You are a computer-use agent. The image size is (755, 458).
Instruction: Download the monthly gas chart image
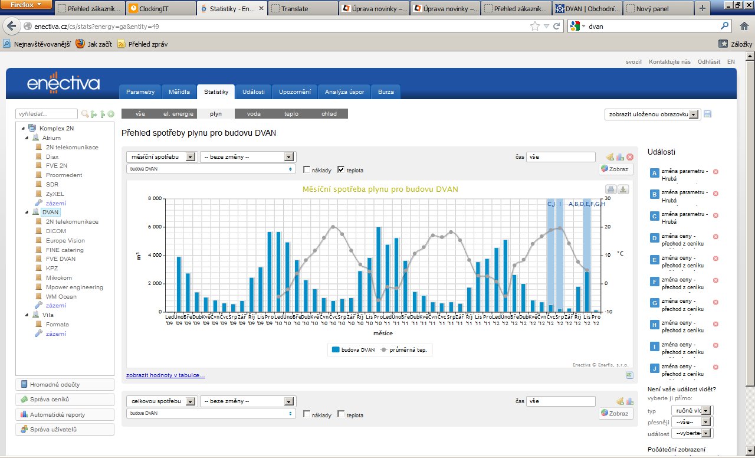coord(624,189)
